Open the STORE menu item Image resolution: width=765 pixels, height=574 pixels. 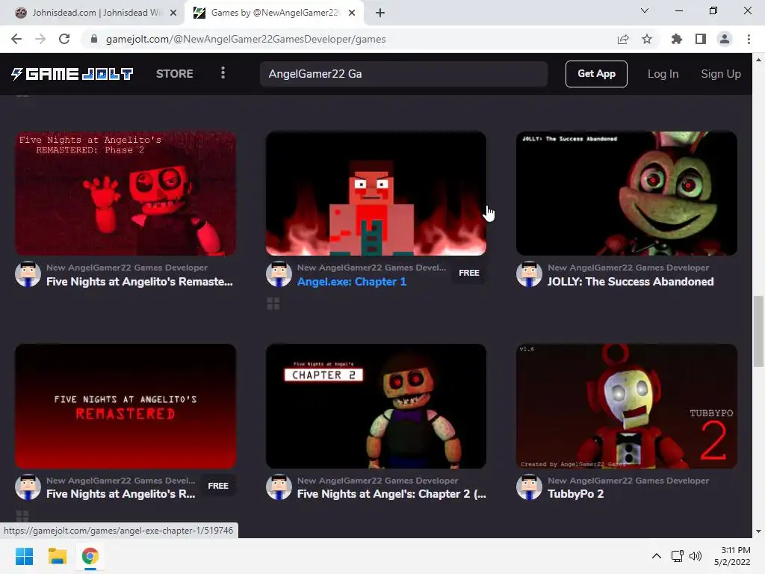click(x=175, y=74)
